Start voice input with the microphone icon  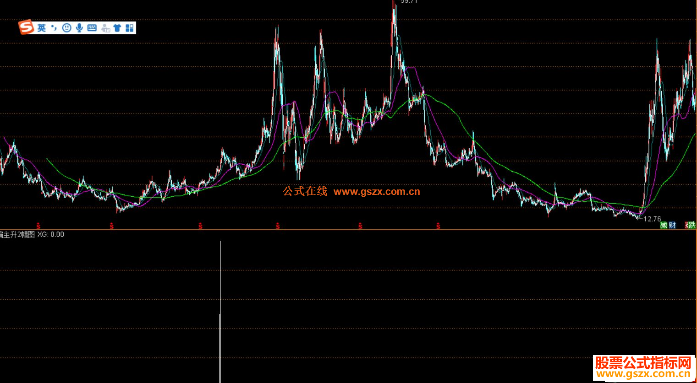coord(79,28)
